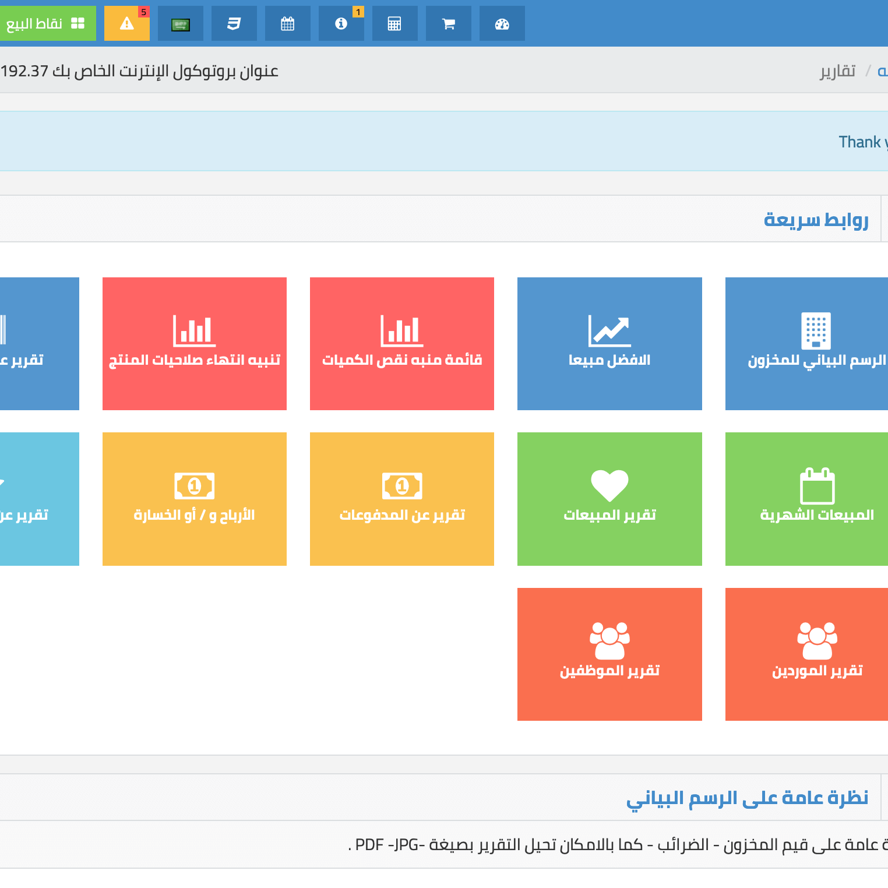Screen dimensions: 888x888
Task: Select the cash/money icon in the toolbar
Action: point(180,23)
